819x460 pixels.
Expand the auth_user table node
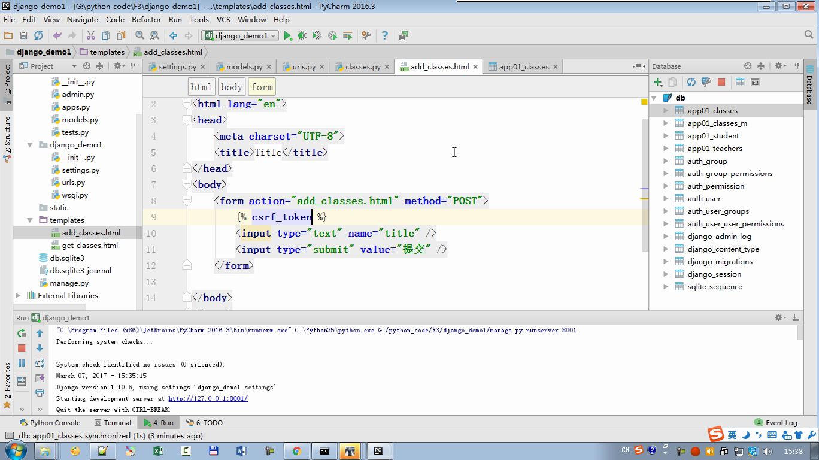(x=666, y=199)
